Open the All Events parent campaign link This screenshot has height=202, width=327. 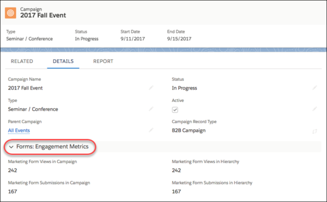pos(19,130)
